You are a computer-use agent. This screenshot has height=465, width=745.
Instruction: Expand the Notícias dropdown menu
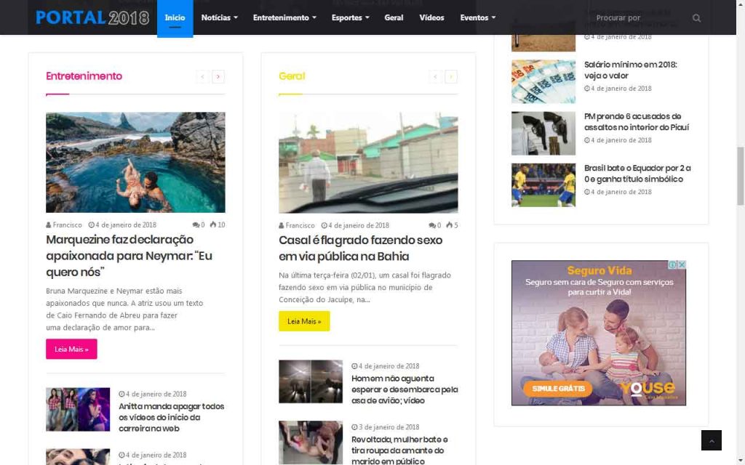pyautogui.click(x=219, y=17)
